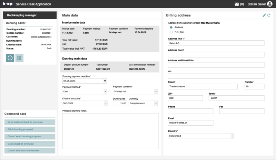The width and height of the screenshot is (276, 160).
Task: Open the Payment condition dropdown
Action: coord(156,92)
